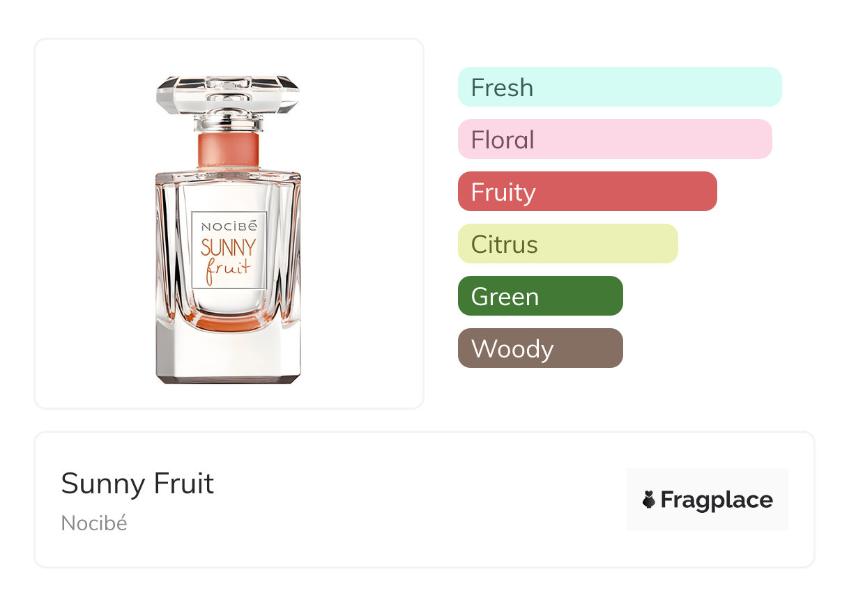Choose the Citrus accord bar
The image size is (849, 602).
[567, 244]
